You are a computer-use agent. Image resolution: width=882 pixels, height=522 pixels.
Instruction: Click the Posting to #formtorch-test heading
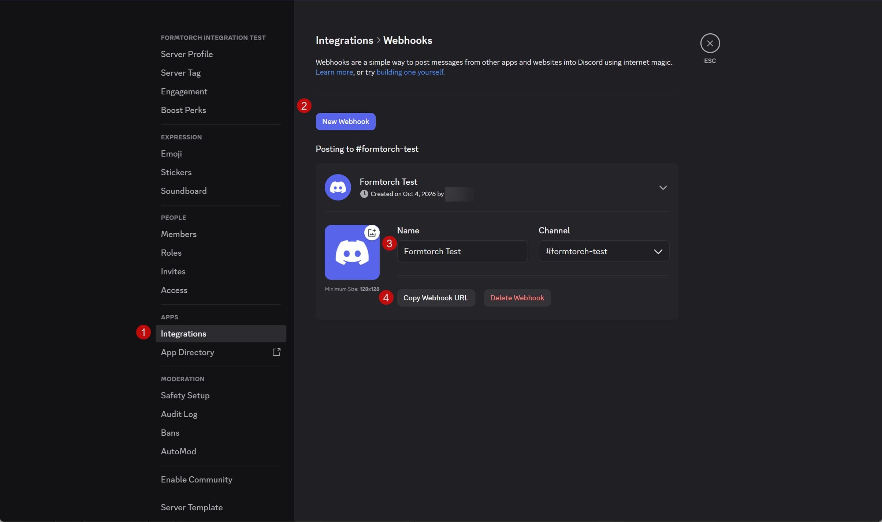[x=367, y=149]
